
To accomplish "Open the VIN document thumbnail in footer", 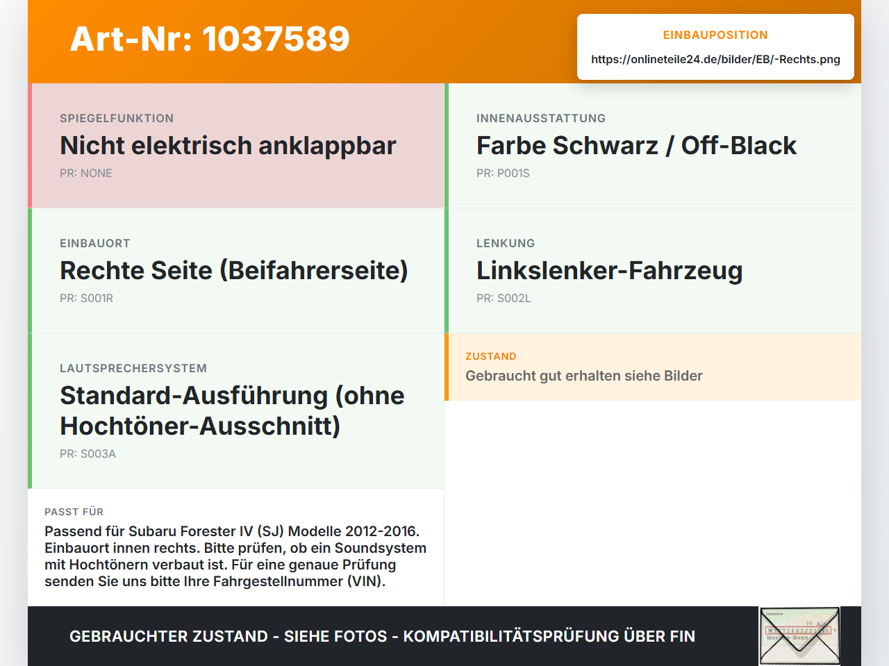I will pos(799,635).
